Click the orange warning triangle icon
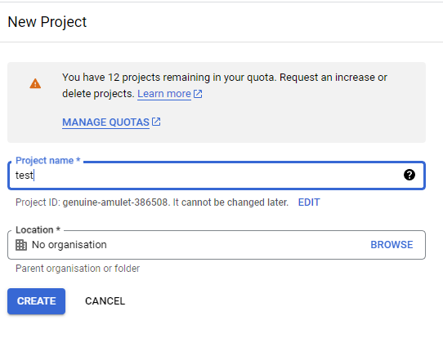Image resolution: width=443 pixels, height=338 pixels. (x=35, y=83)
